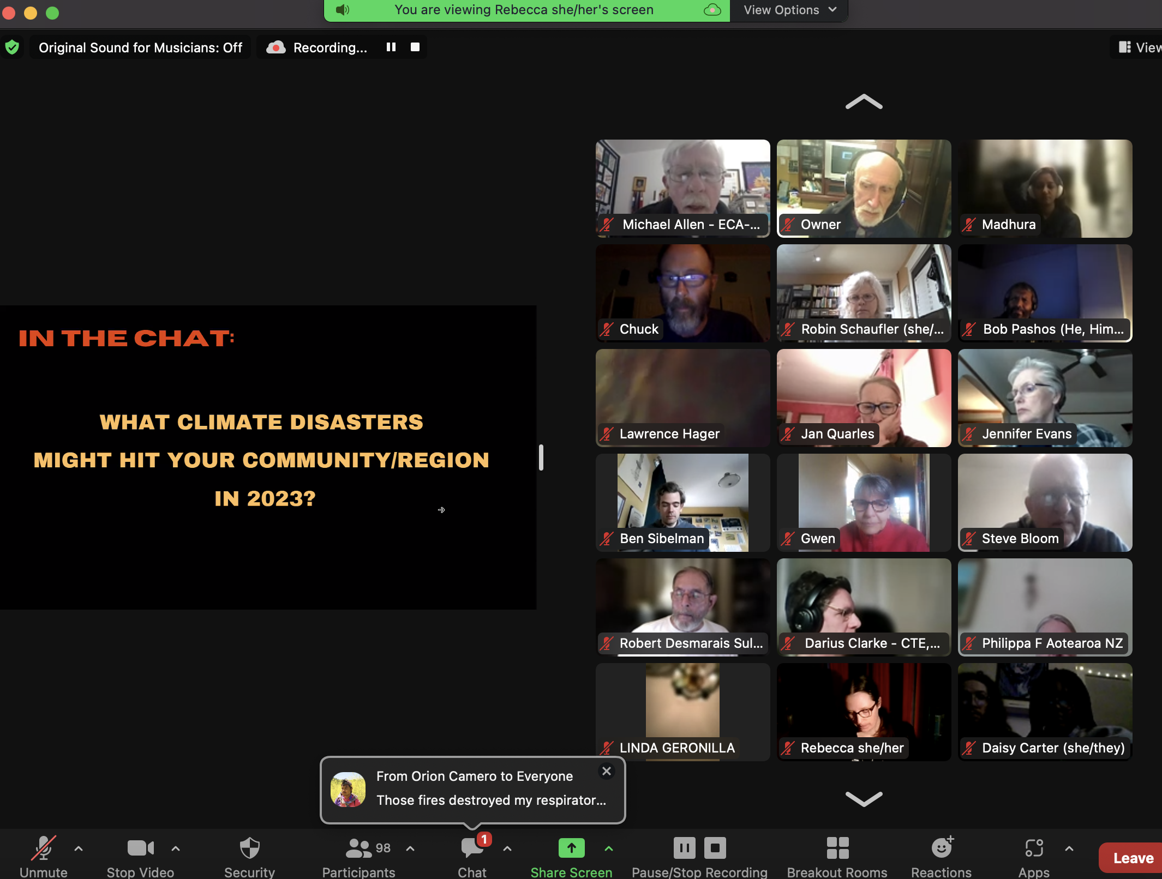
Task: Click muted mic icon on Jan Quarles's tile
Action: 788,434
